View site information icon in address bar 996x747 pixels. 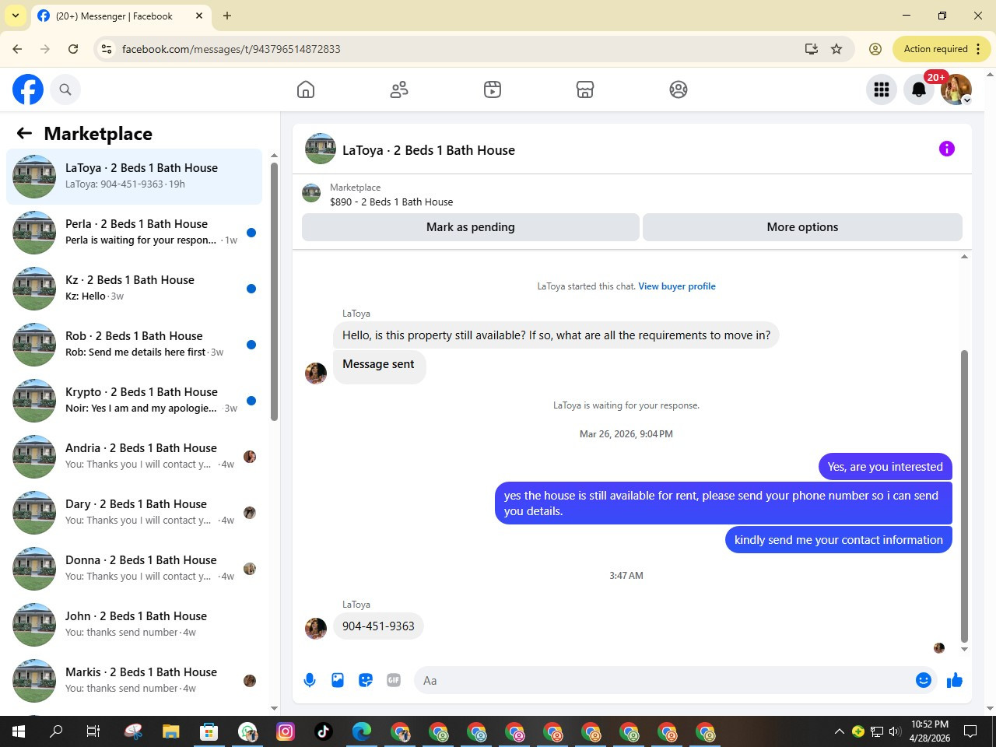107,49
